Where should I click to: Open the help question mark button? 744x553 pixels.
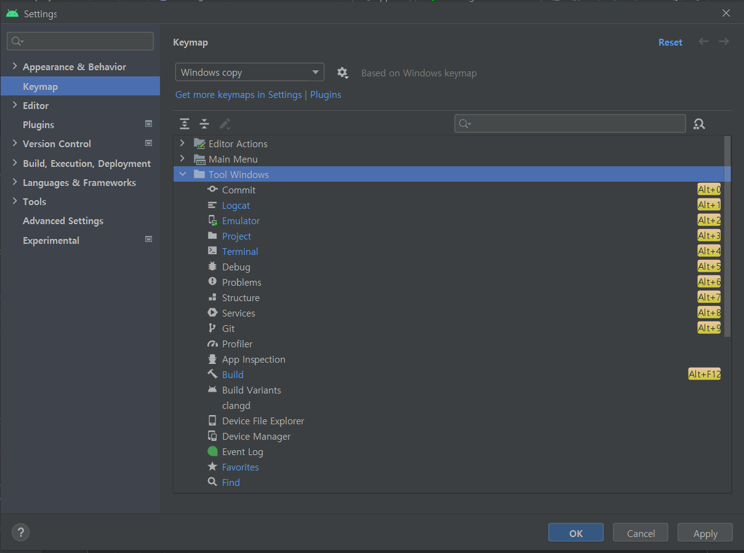point(21,533)
